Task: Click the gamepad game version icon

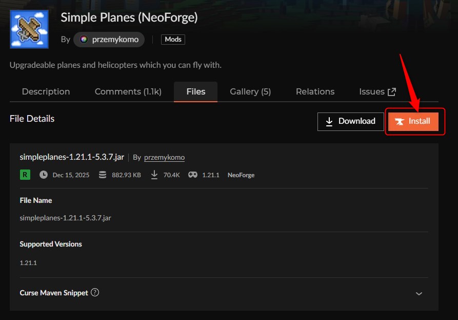Action: [192, 175]
